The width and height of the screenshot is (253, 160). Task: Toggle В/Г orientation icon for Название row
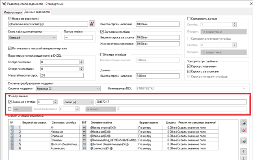[84, 132]
